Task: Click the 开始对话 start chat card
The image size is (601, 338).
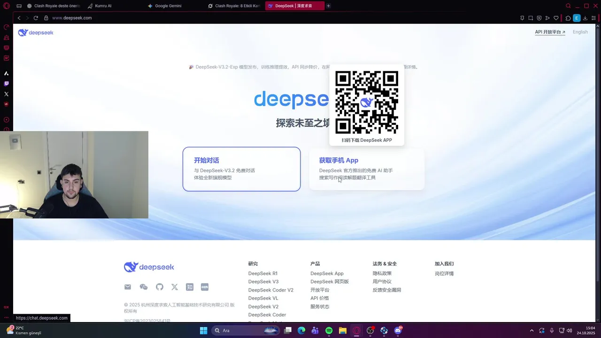Action: point(241,169)
